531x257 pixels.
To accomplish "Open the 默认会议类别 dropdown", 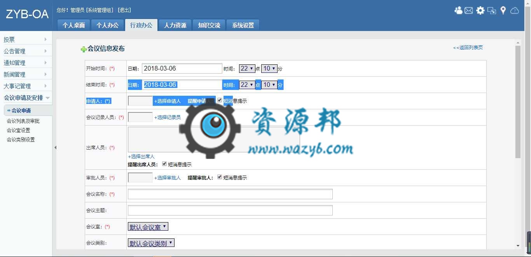I will (x=151, y=243).
